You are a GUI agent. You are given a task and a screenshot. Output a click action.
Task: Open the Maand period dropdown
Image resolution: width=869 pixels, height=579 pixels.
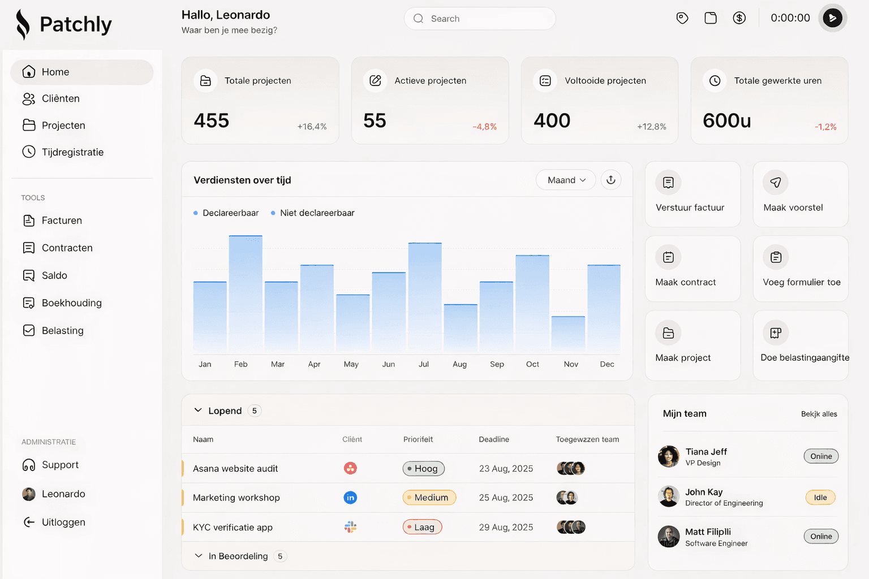click(565, 180)
